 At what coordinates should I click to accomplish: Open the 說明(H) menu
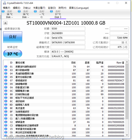(x=63, y=8)
